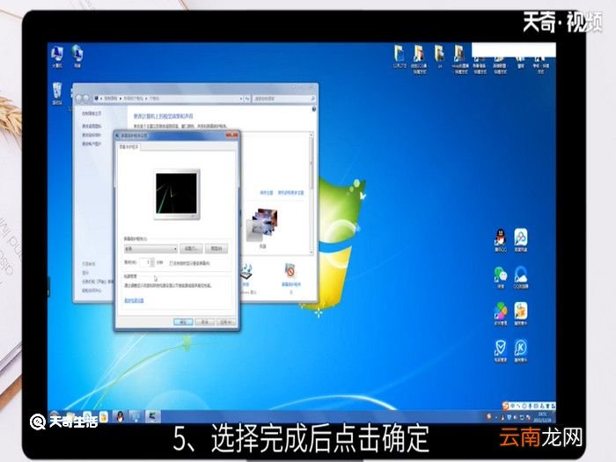This screenshot has width=616, height=462.
Task: Open the screen saver selection dropdown
Action: pos(150,249)
